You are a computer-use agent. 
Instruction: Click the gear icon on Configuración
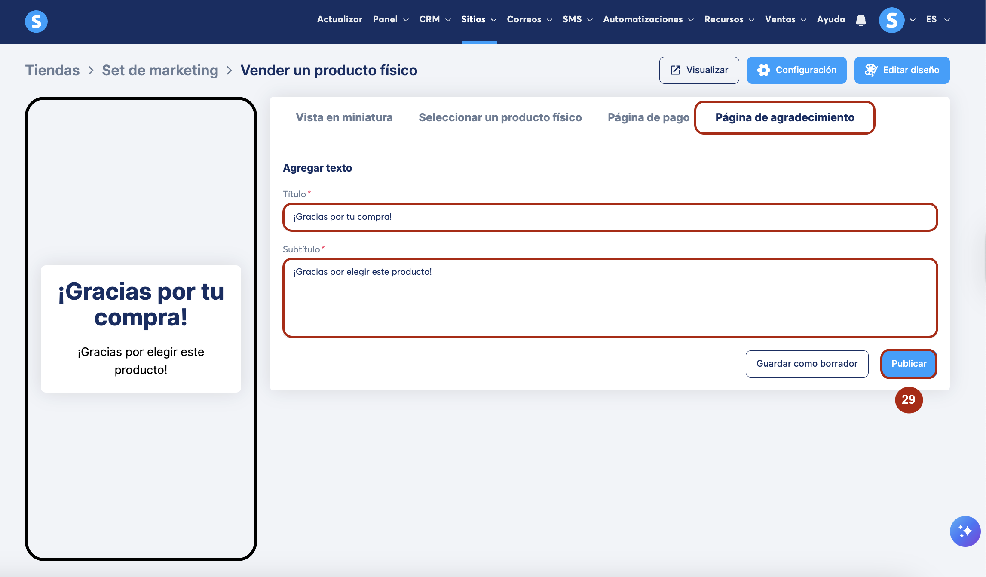(x=763, y=70)
